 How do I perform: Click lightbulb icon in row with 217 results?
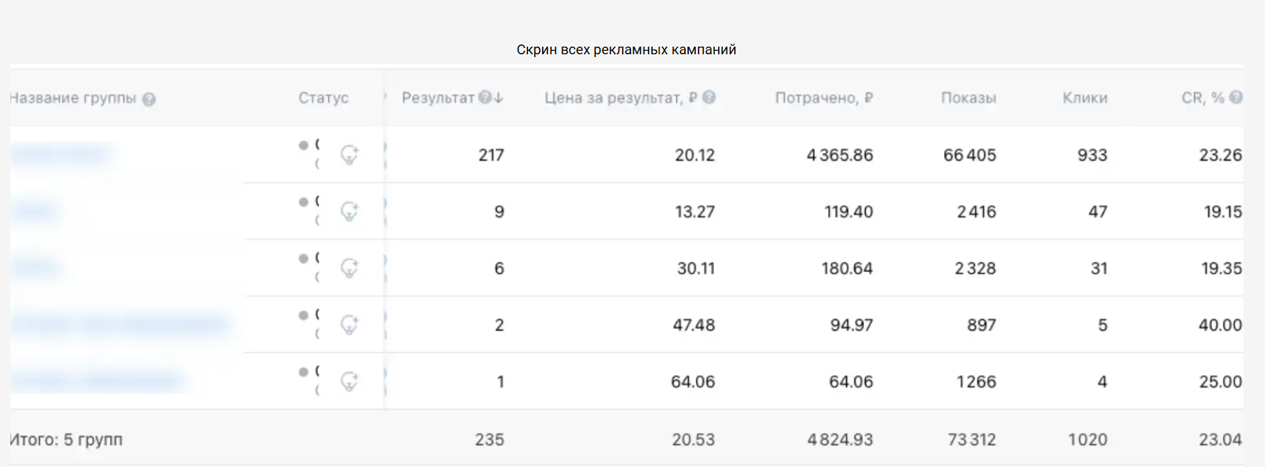click(x=349, y=155)
